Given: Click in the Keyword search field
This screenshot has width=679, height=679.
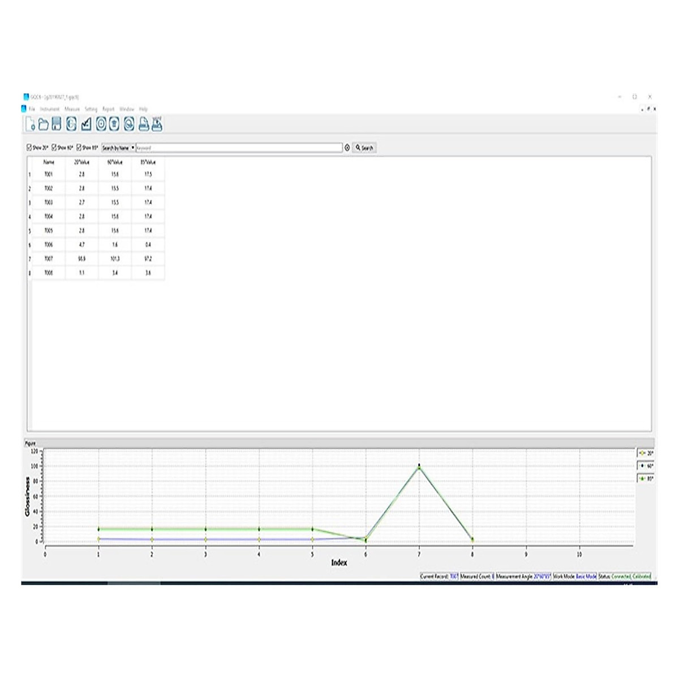Looking at the screenshot, I should pos(238,148).
